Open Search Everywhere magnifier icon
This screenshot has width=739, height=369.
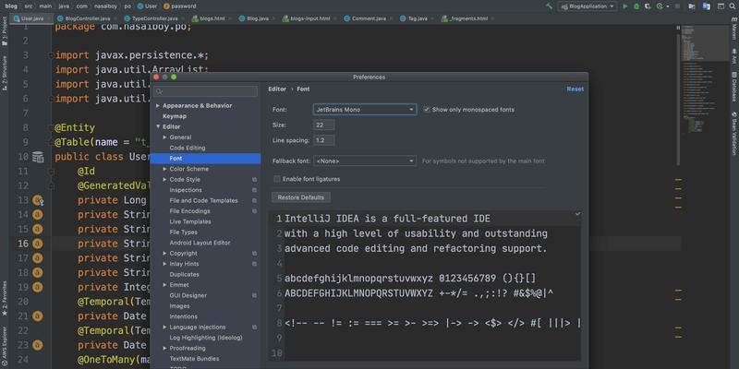[x=733, y=6]
